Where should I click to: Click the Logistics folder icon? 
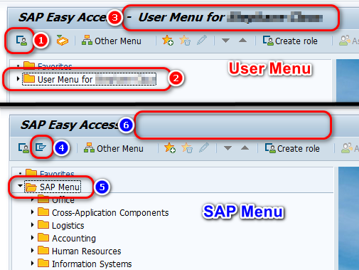click(x=43, y=224)
